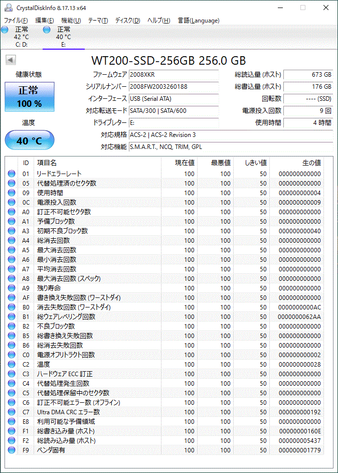Screen dimensions: 338x473
Task: Click the power-on hours value 4 時間
Action: [x=308, y=123]
